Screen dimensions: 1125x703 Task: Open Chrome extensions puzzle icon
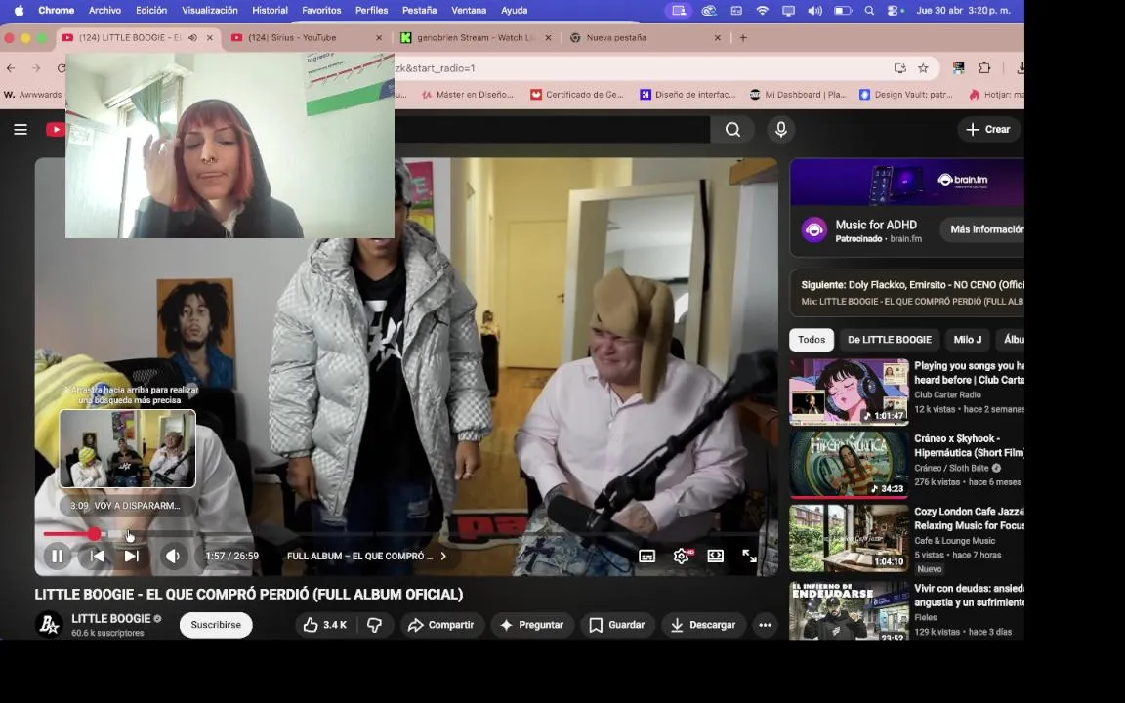[x=985, y=68]
